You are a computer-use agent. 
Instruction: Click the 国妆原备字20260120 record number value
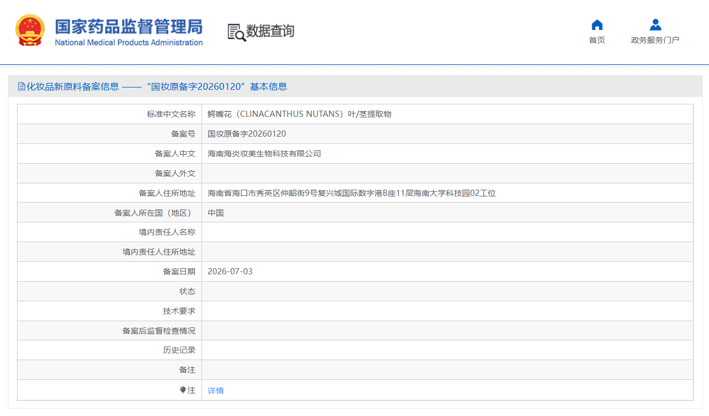point(247,134)
